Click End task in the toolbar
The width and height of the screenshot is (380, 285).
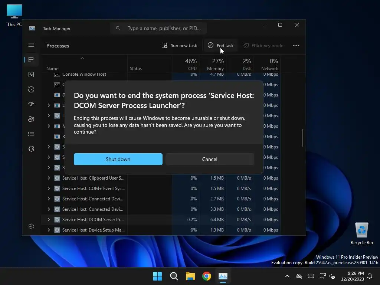(x=220, y=46)
